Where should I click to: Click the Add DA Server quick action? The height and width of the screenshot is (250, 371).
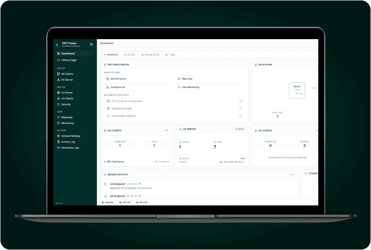[139, 79]
